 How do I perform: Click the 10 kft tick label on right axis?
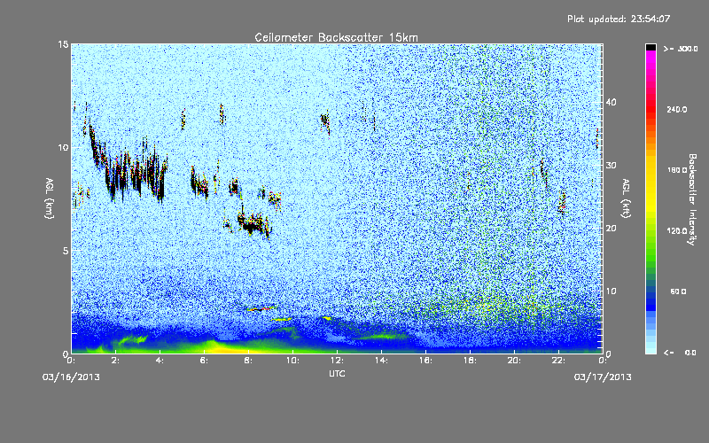[x=611, y=291]
